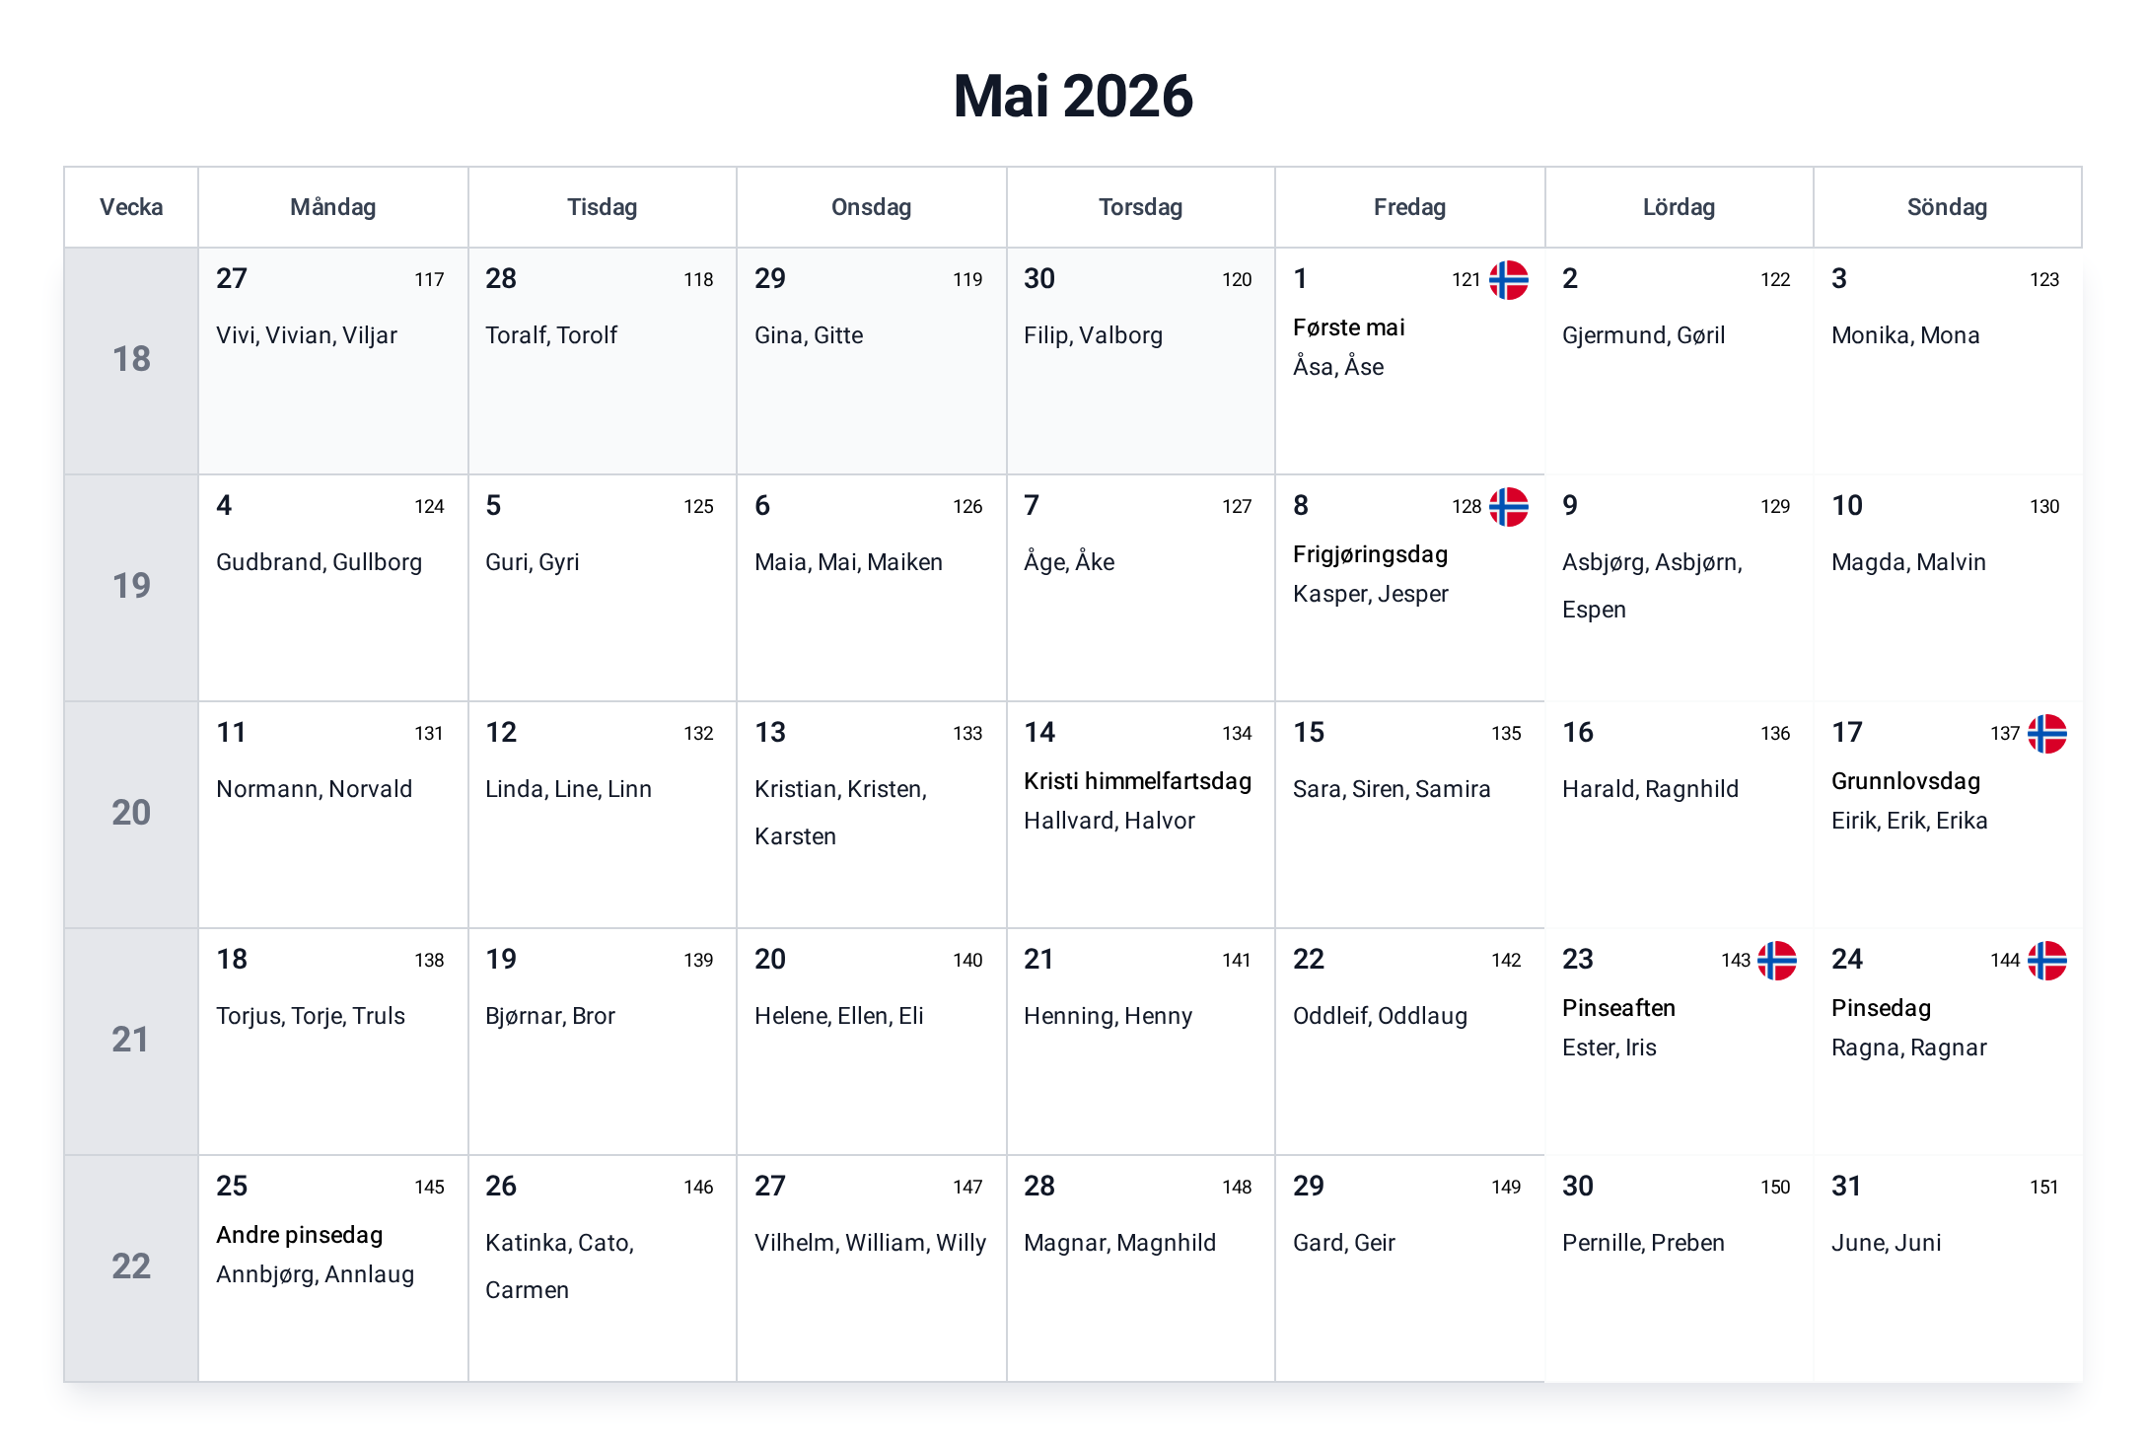Select day 20 with Helene, Ellen, Eli
Screen dimensions: 2146x1446
click(x=871, y=1042)
